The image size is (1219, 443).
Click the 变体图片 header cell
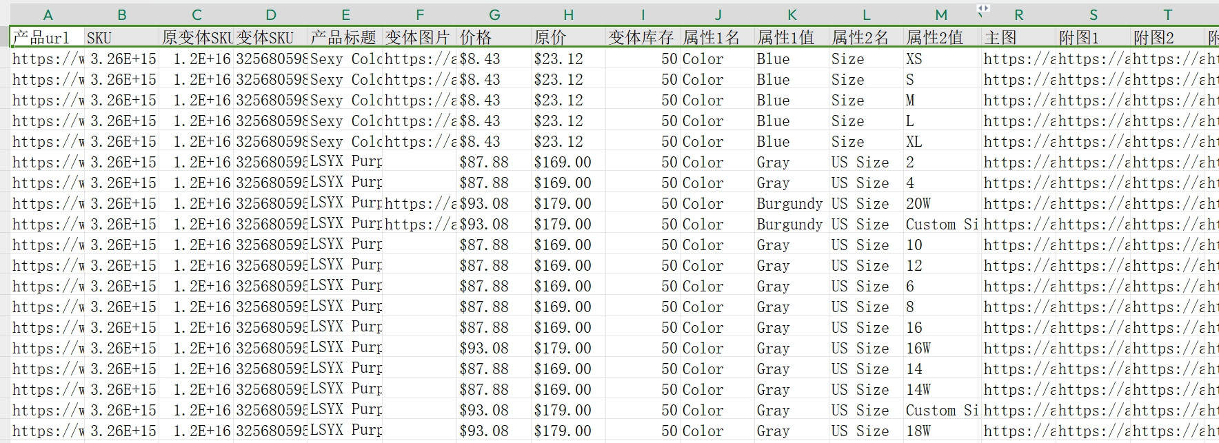tap(420, 37)
